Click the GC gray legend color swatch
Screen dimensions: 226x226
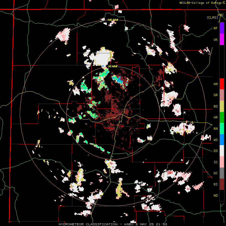(222, 173)
